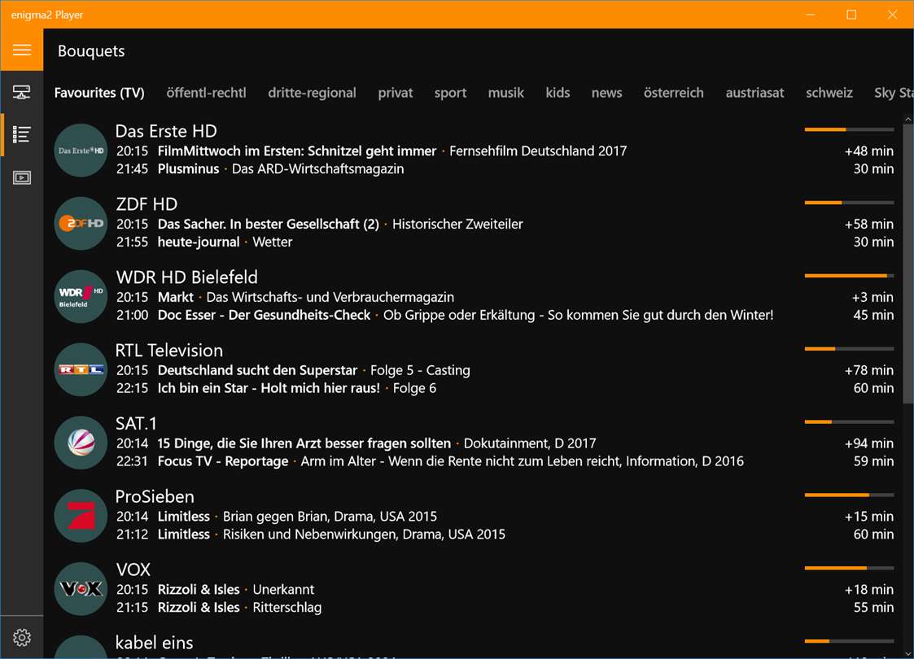Switch to news bouquet tab
The height and width of the screenshot is (659, 914).
[x=607, y=93]
